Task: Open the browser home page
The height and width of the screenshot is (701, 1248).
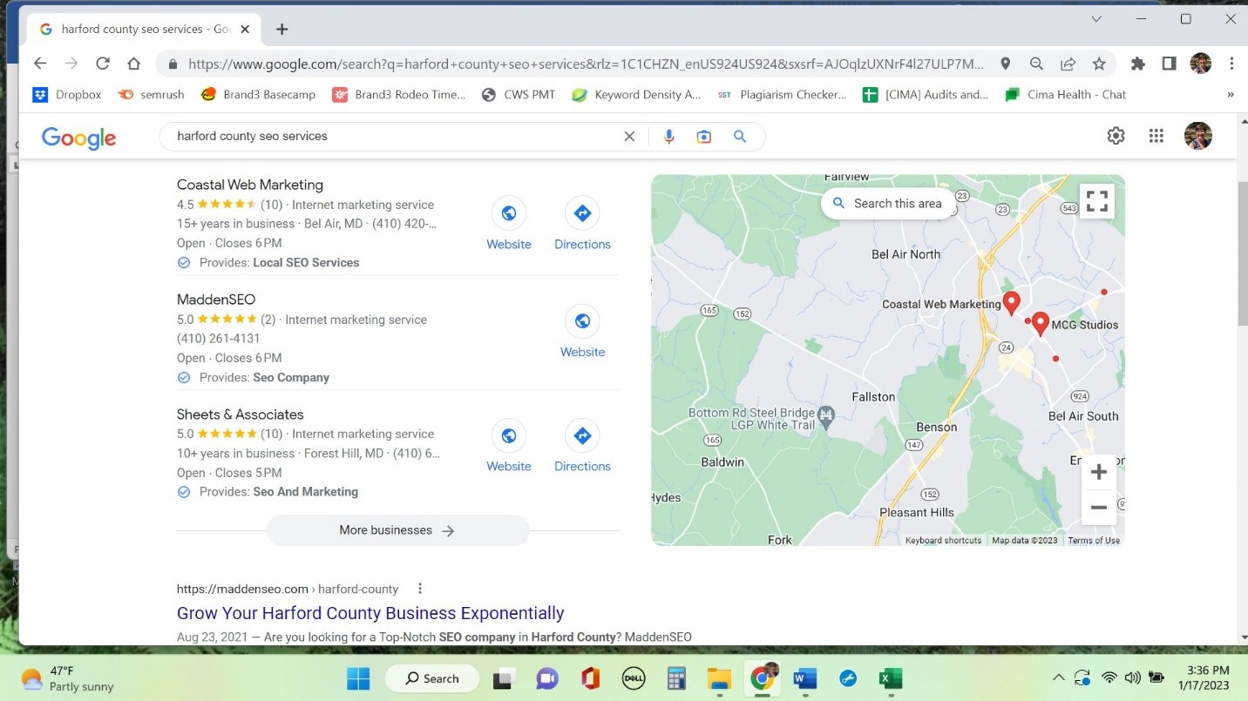Action: 133,64
